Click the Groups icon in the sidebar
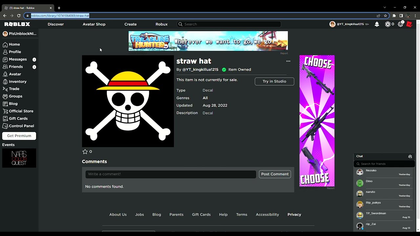 click(5, 96)
